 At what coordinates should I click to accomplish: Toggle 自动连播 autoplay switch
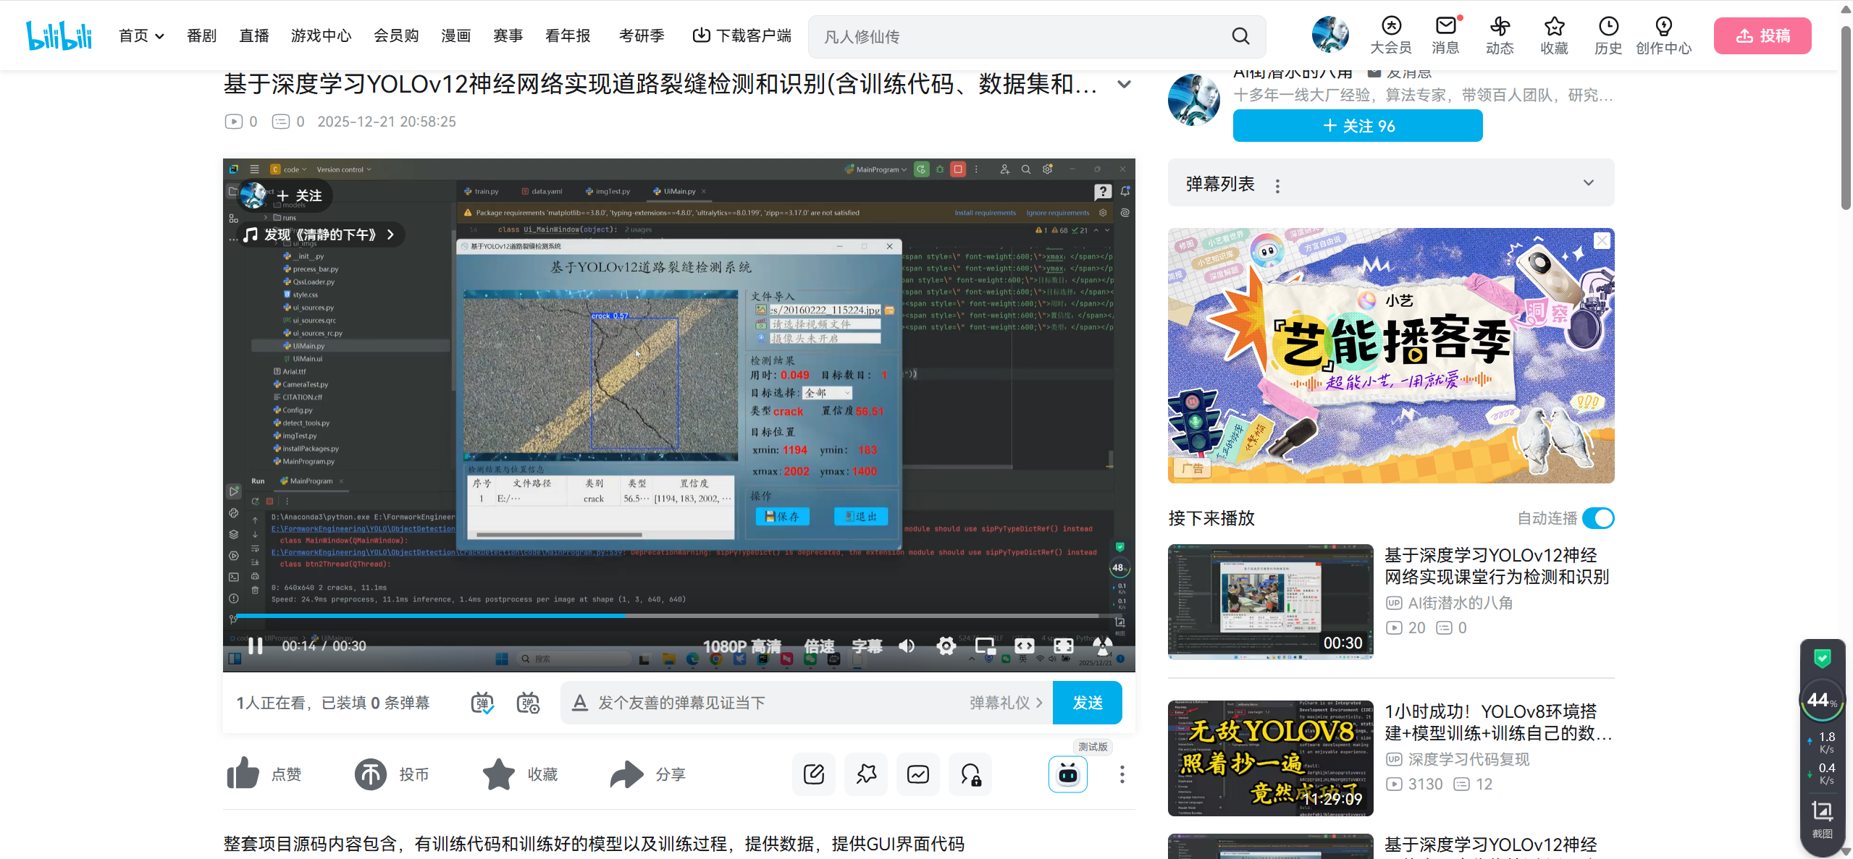tap(1598, 518)
